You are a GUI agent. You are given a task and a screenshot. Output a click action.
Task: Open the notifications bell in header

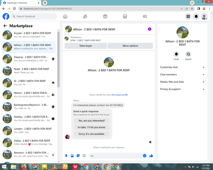(x=196, y=17)
